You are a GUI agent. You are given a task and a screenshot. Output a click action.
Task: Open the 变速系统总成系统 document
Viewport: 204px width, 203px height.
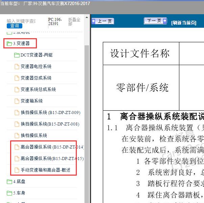click(38, 89)
